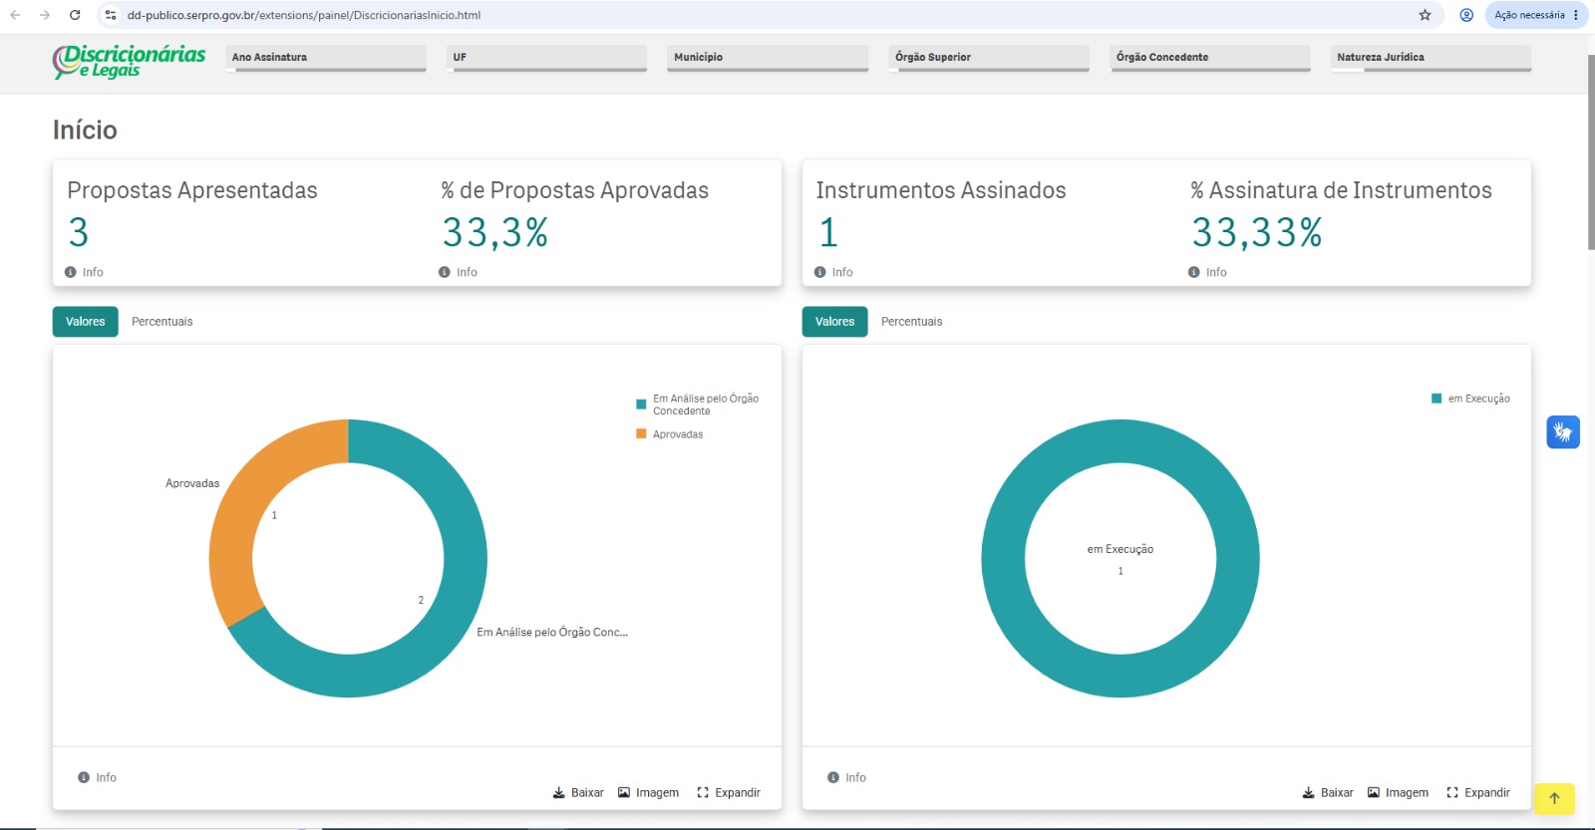This screenshot has height=830, width=1595.
Task: Export proposals chart via Imagem
Action: (x=648, y=793)
